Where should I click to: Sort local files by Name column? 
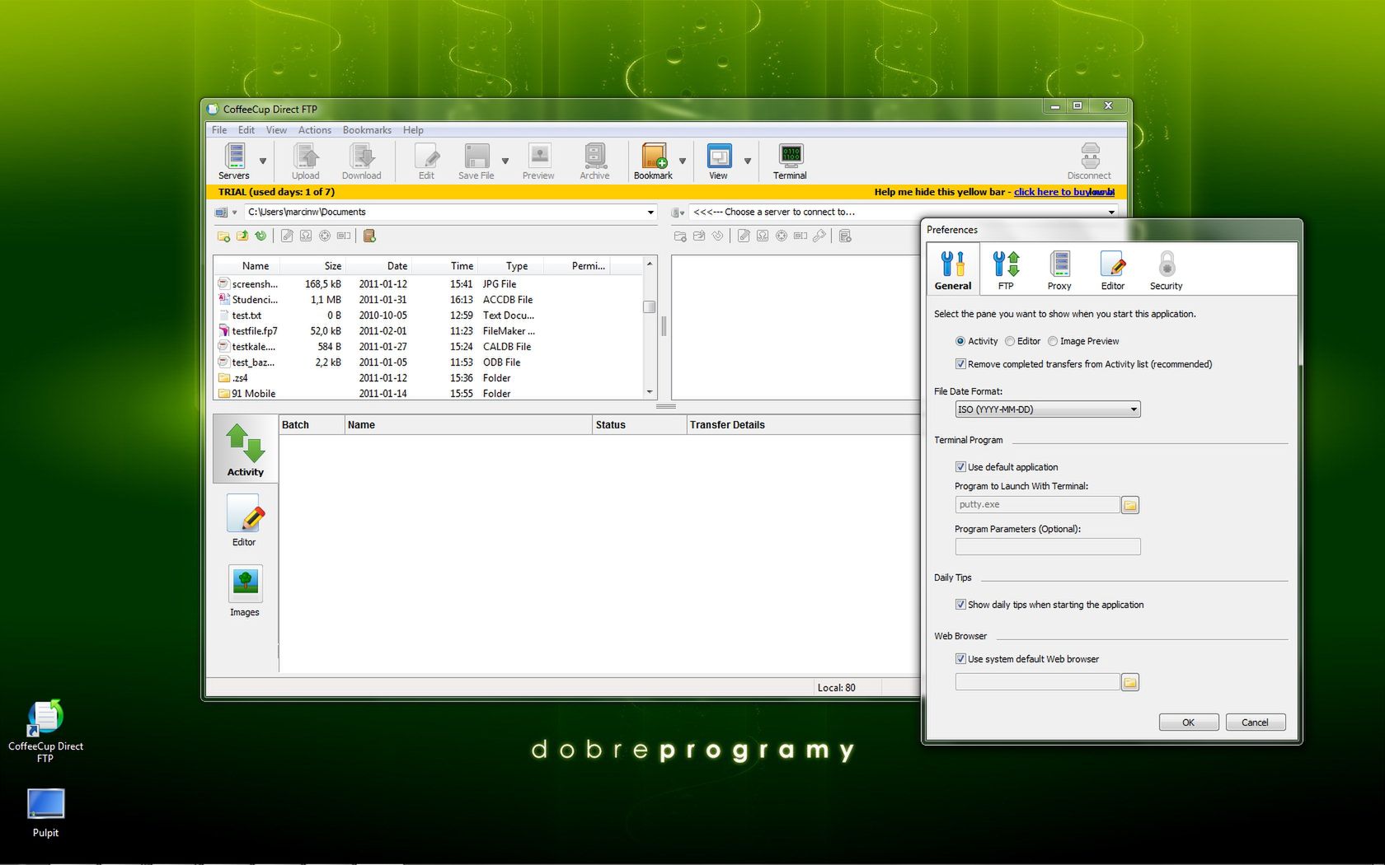(x=256, y=266)
